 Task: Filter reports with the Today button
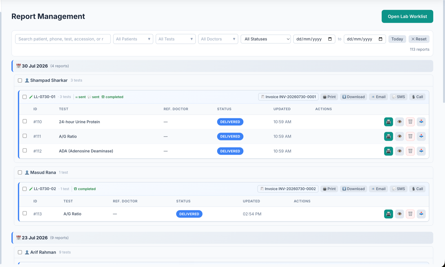click(397, 39)
